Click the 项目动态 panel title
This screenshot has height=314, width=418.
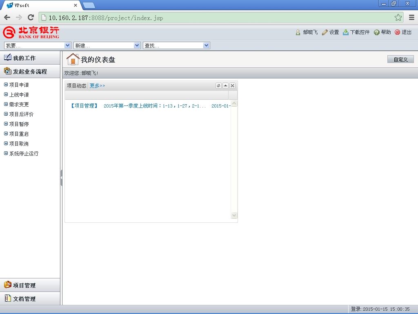(76, 86)
